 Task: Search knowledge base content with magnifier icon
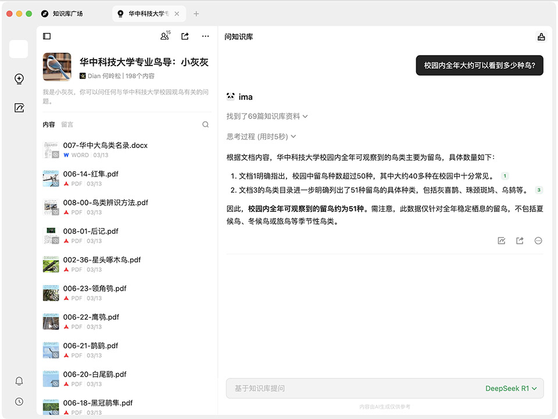click(x=205, y=124)
